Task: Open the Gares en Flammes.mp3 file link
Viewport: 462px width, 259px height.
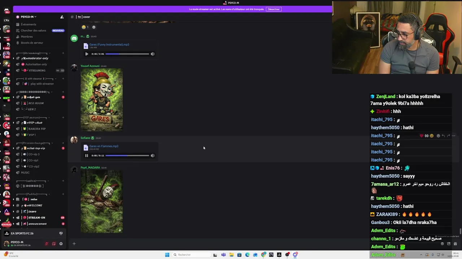Action: tap(104, 146)
